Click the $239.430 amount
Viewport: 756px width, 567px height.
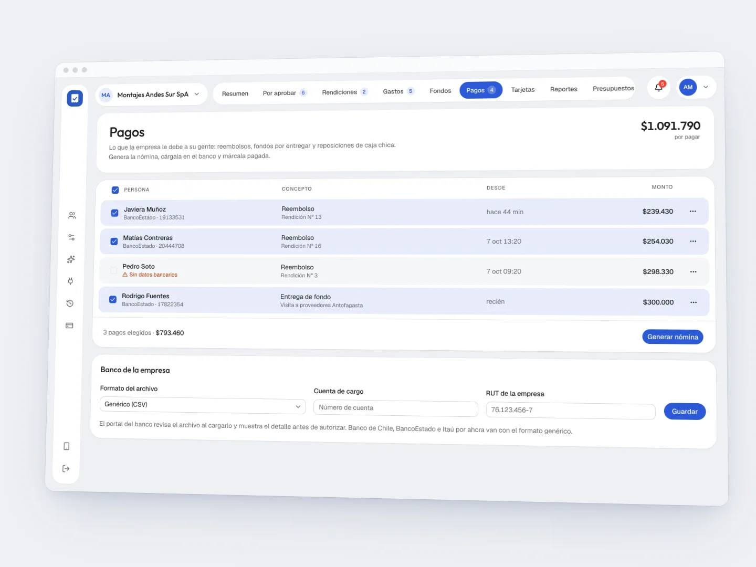point(658,212)
